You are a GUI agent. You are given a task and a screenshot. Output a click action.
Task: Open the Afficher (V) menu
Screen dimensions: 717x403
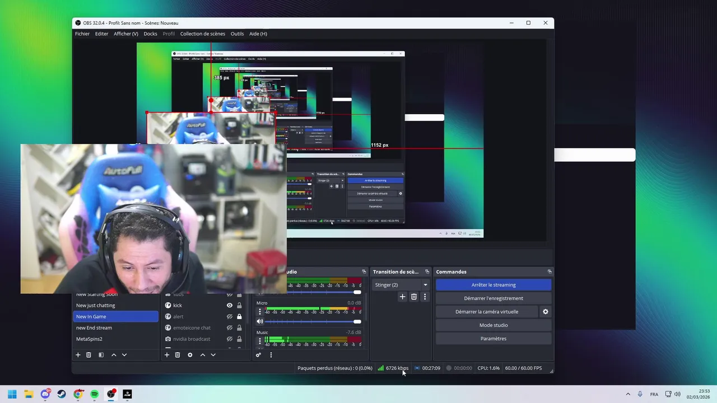coord(126,34)
